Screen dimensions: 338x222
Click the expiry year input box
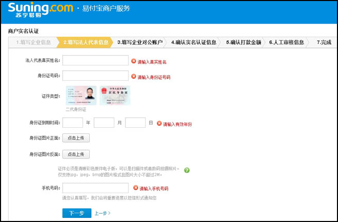pyautogui.click(x=73, y=123)
